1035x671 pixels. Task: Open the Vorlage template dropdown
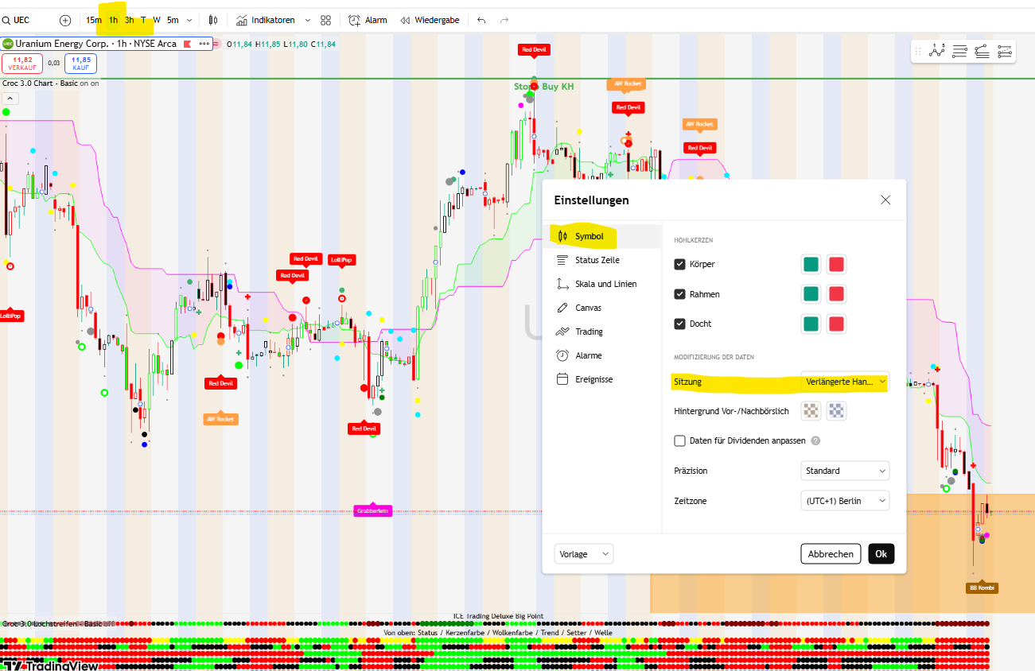583,554
